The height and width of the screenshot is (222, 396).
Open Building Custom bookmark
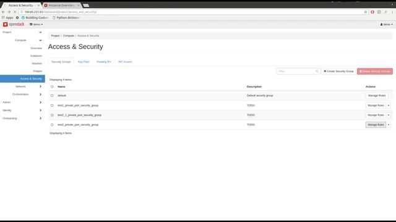(x=35, y=18)
